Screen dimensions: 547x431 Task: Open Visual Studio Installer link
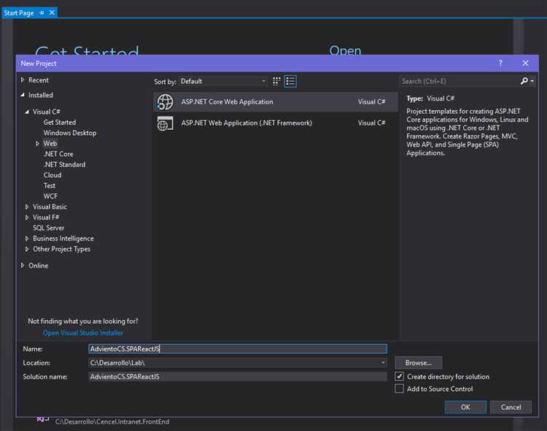point(82,333)
